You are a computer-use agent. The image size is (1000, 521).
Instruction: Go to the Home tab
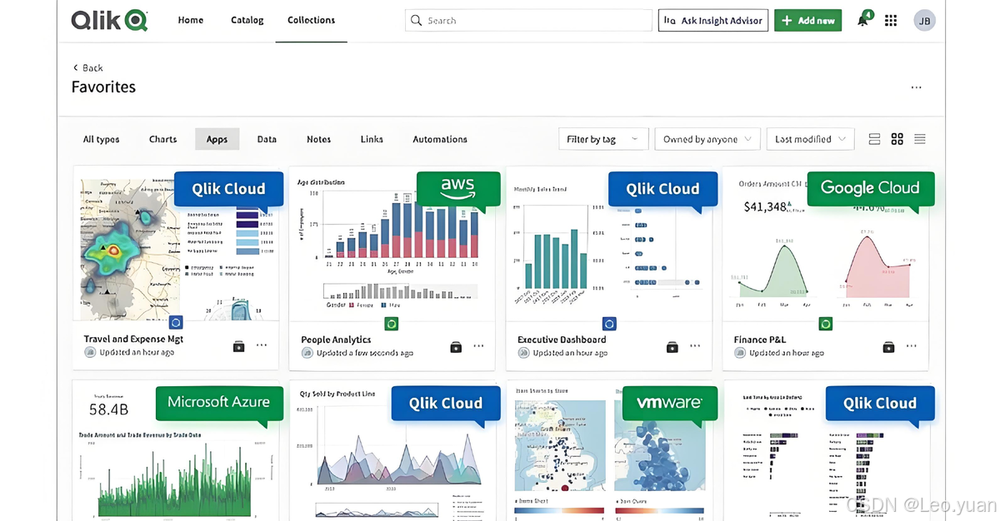(x=191, y=20)
